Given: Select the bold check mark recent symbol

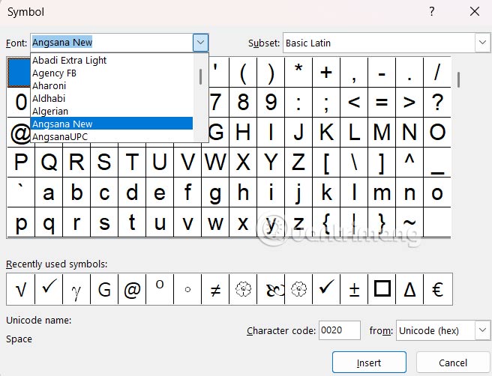Looking at the screenshot, I should tap(326, 289).
